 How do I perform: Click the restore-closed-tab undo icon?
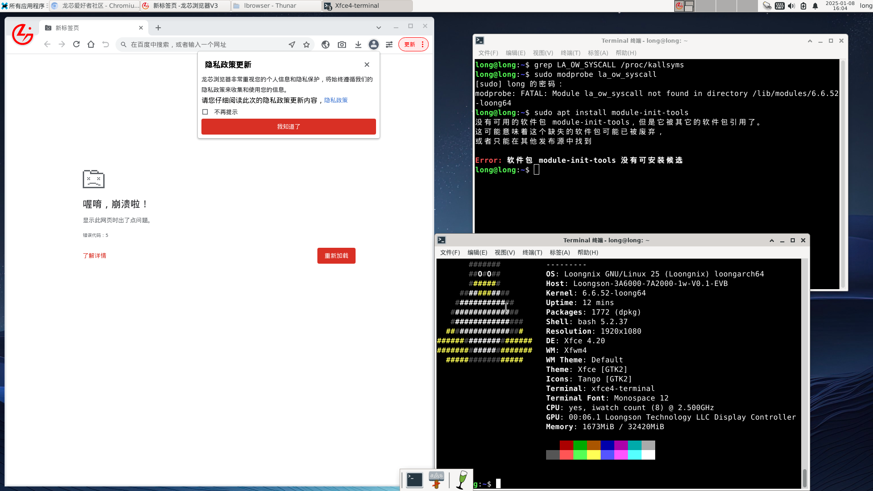[x=105, y=45]
